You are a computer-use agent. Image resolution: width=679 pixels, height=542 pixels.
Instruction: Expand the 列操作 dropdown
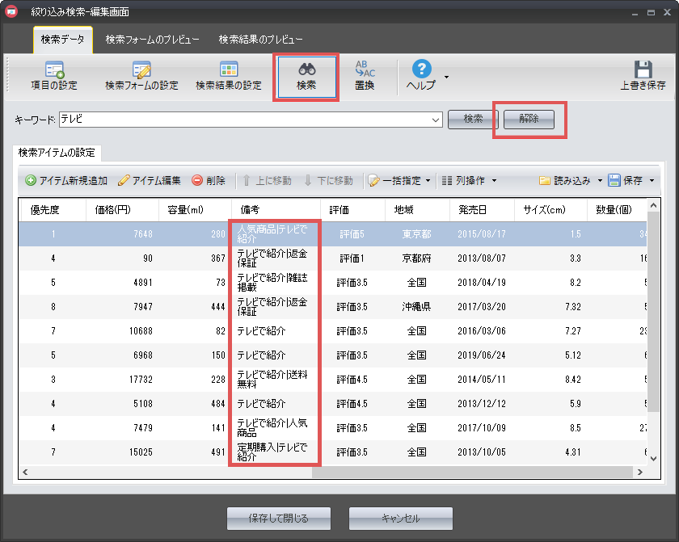[469, 180]
